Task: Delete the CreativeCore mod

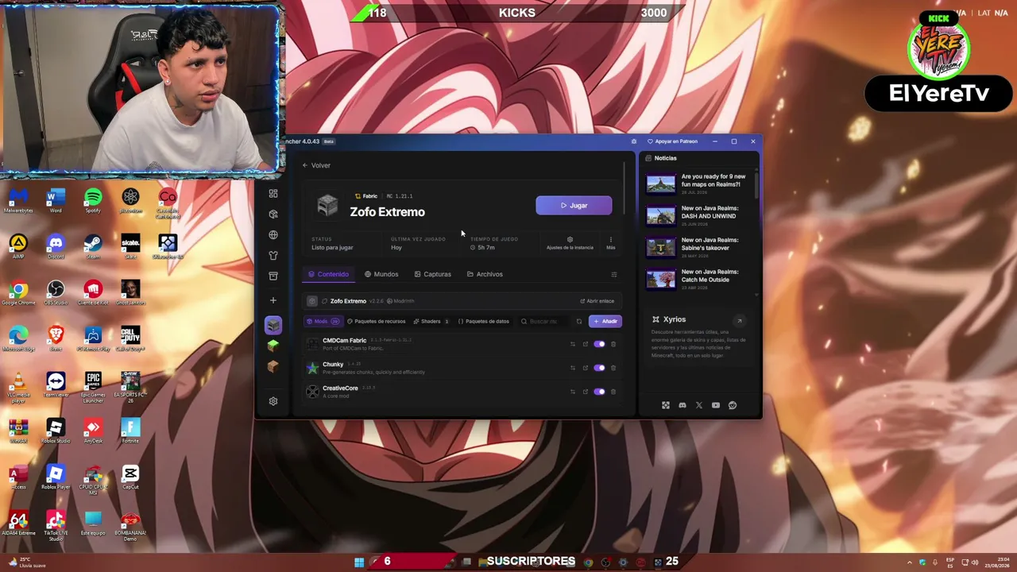Action: 613,392
